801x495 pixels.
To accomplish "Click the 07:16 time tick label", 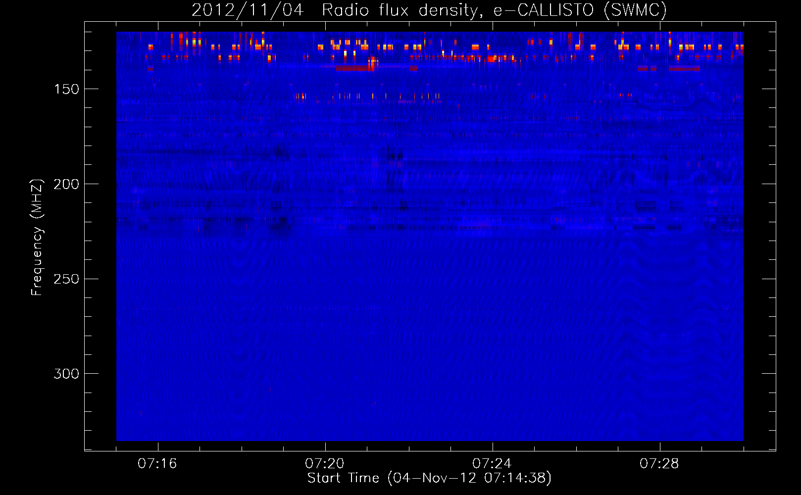I will coord(157,464).
